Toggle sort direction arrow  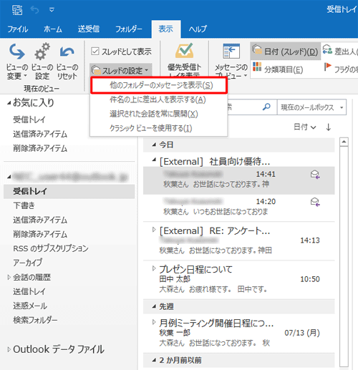coord(329,127)
